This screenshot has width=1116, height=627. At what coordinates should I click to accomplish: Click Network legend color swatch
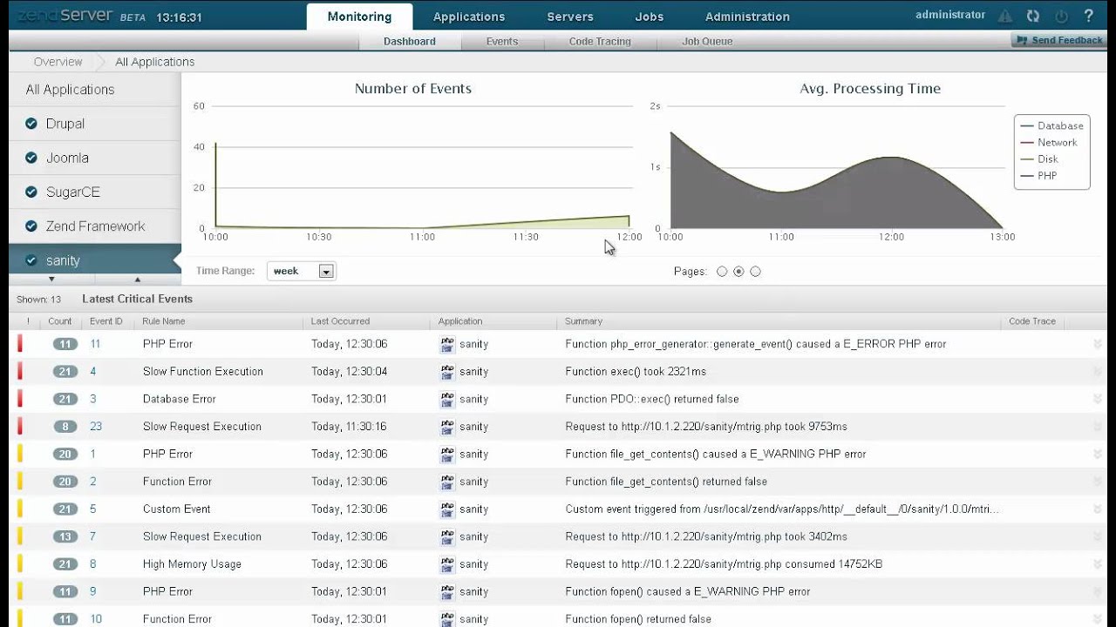[1027, 143]
